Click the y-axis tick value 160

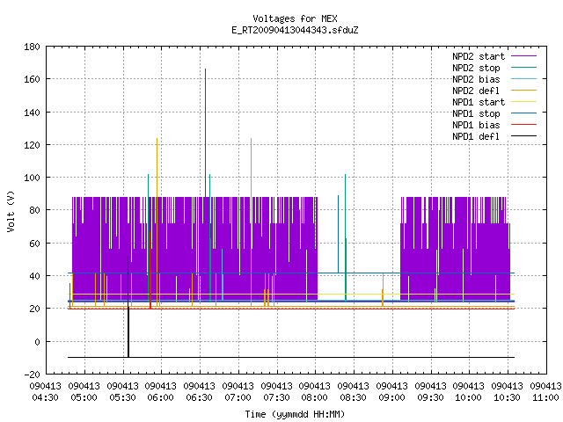click(32, 79)
